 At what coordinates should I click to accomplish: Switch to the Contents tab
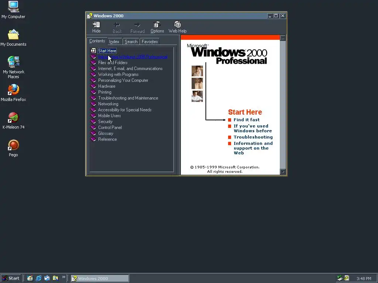tap(97, 41)
